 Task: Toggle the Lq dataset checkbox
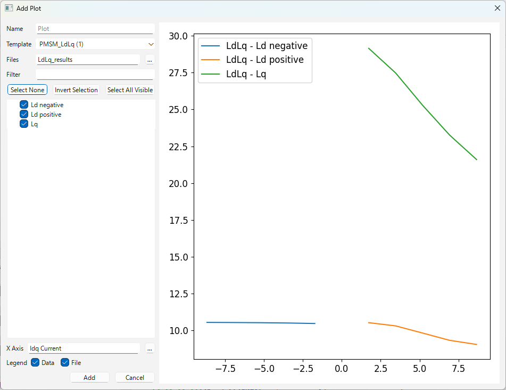pos(23,124)
